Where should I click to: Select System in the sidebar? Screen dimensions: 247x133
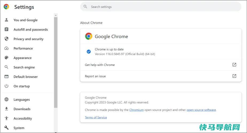point(19,128)
